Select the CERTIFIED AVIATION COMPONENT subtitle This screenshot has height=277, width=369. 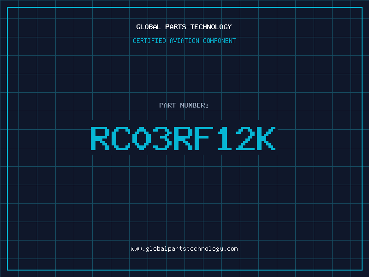184,41
